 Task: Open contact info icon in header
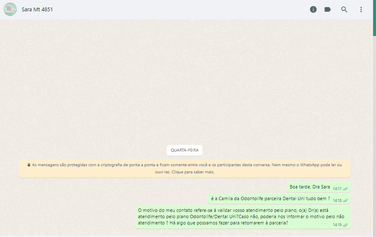(313, 9)
